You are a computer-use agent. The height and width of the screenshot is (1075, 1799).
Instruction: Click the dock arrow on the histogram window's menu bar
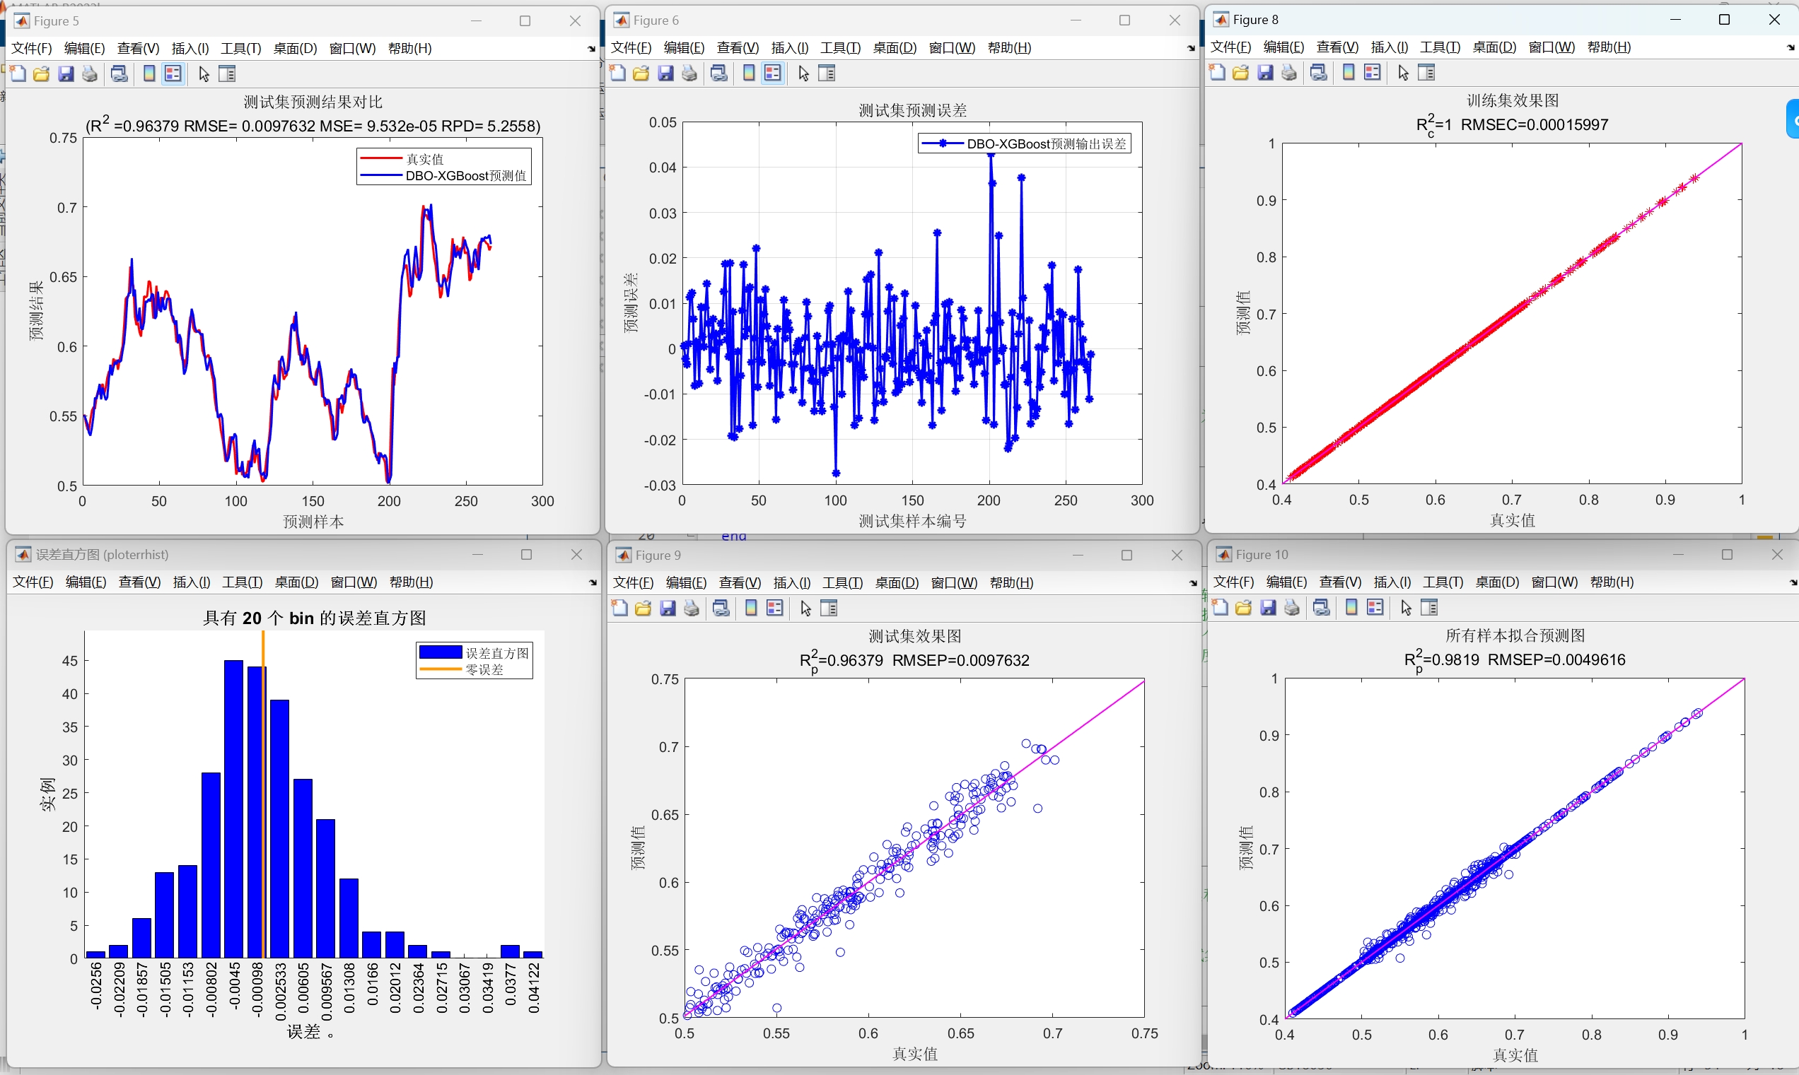tap(593, 582)
